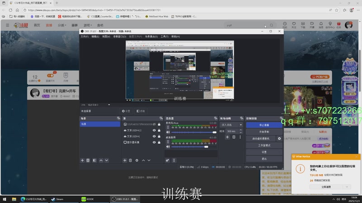
Task: Hide the Text (GDI+) source
Action: [154, 136]
